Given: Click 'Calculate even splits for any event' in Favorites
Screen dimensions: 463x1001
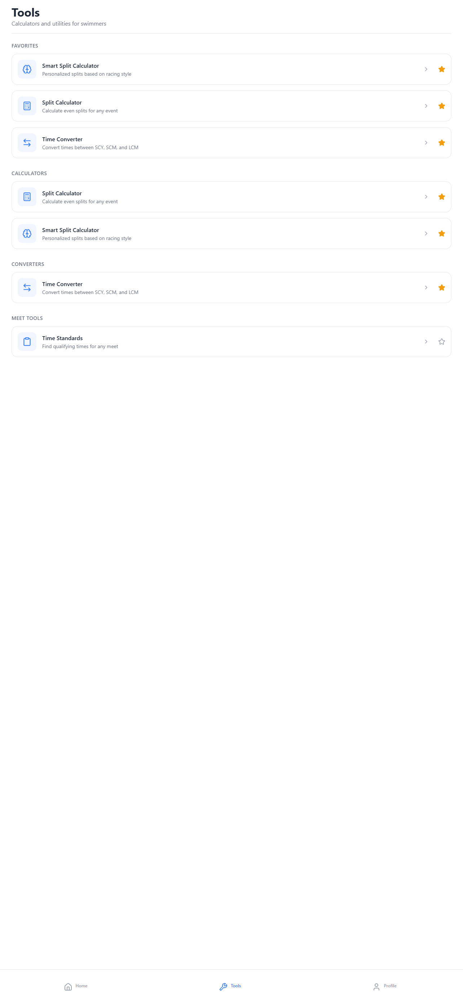Looking at the screenshot, I should coord(80,111).
